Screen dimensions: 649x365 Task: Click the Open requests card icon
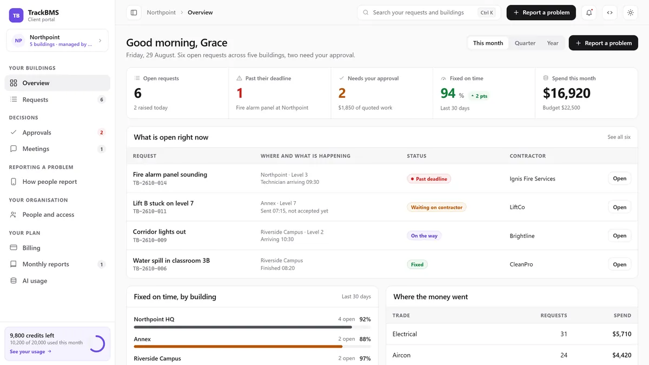click(x=137, y=78)
